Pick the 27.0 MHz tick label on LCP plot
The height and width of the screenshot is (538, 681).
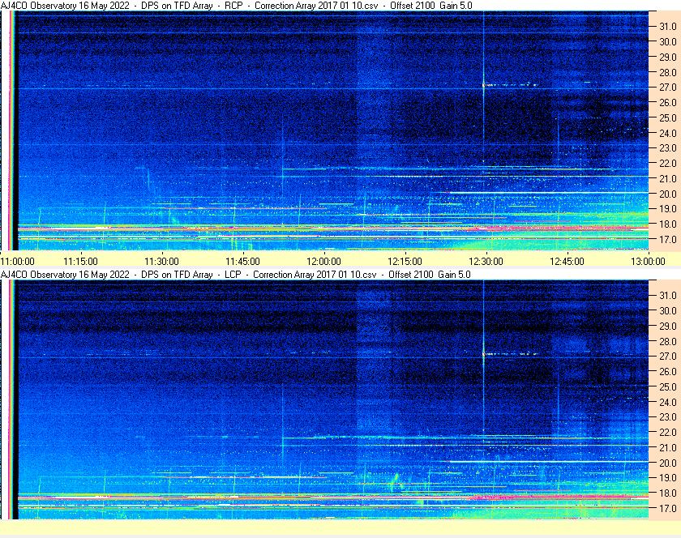[668, 357]
